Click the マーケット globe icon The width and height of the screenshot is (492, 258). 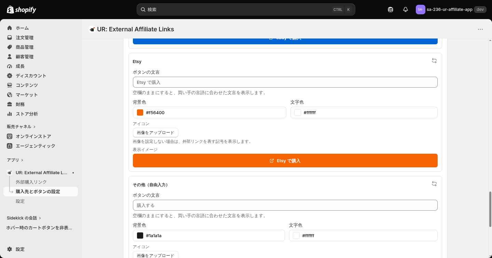[10, 95]
